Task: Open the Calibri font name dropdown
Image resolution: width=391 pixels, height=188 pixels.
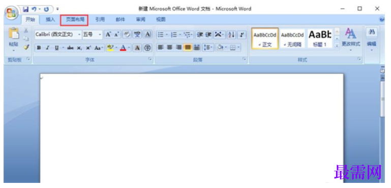Action: [x=58, y=35]
